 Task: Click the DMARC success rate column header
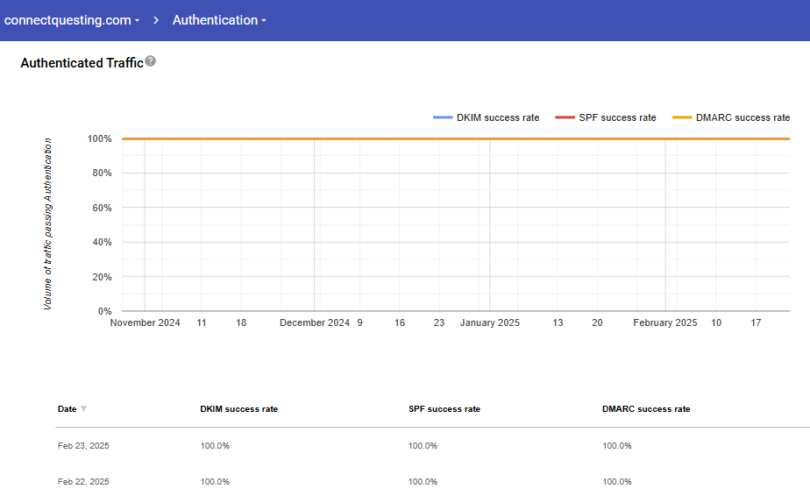point(646,409)
